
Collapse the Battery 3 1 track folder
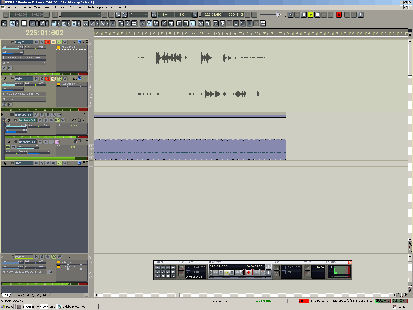3,114
